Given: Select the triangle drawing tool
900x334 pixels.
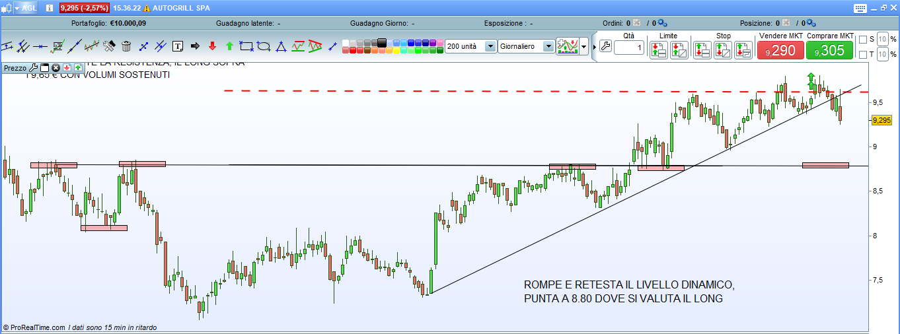Looking at the screenshot, I should tap(281, 46).
